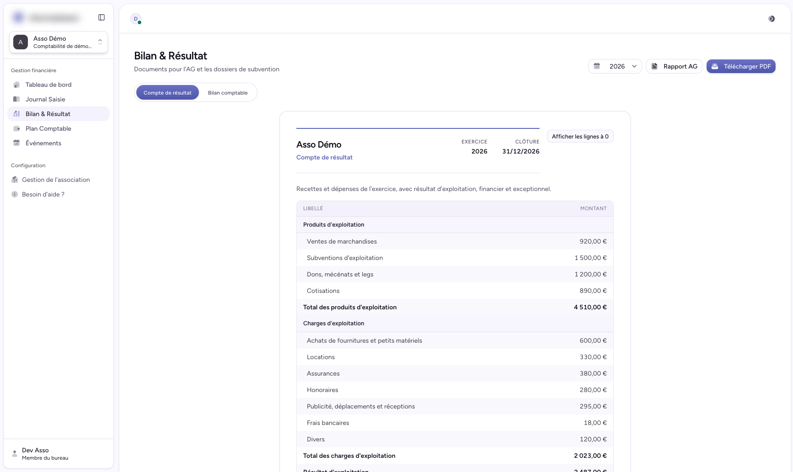
Task: Click the Tableau de bord icon
Action: 16,85
